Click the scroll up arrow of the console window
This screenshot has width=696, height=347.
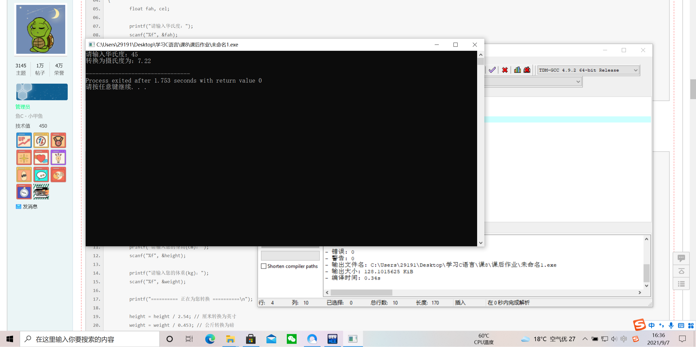(481, 55)
